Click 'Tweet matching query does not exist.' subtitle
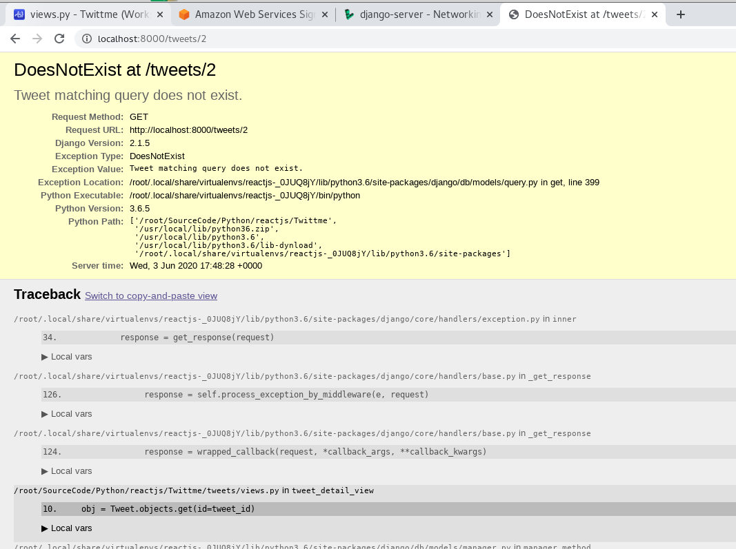The image size is (736, 549). (128, 95)
